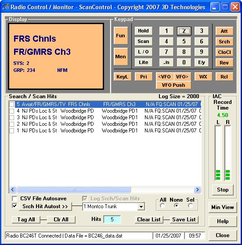Tick checkbox for hit 4 Woodbridge PD
Image resolution: width=242 pixels, height=245 pixels.
(12, 111)
